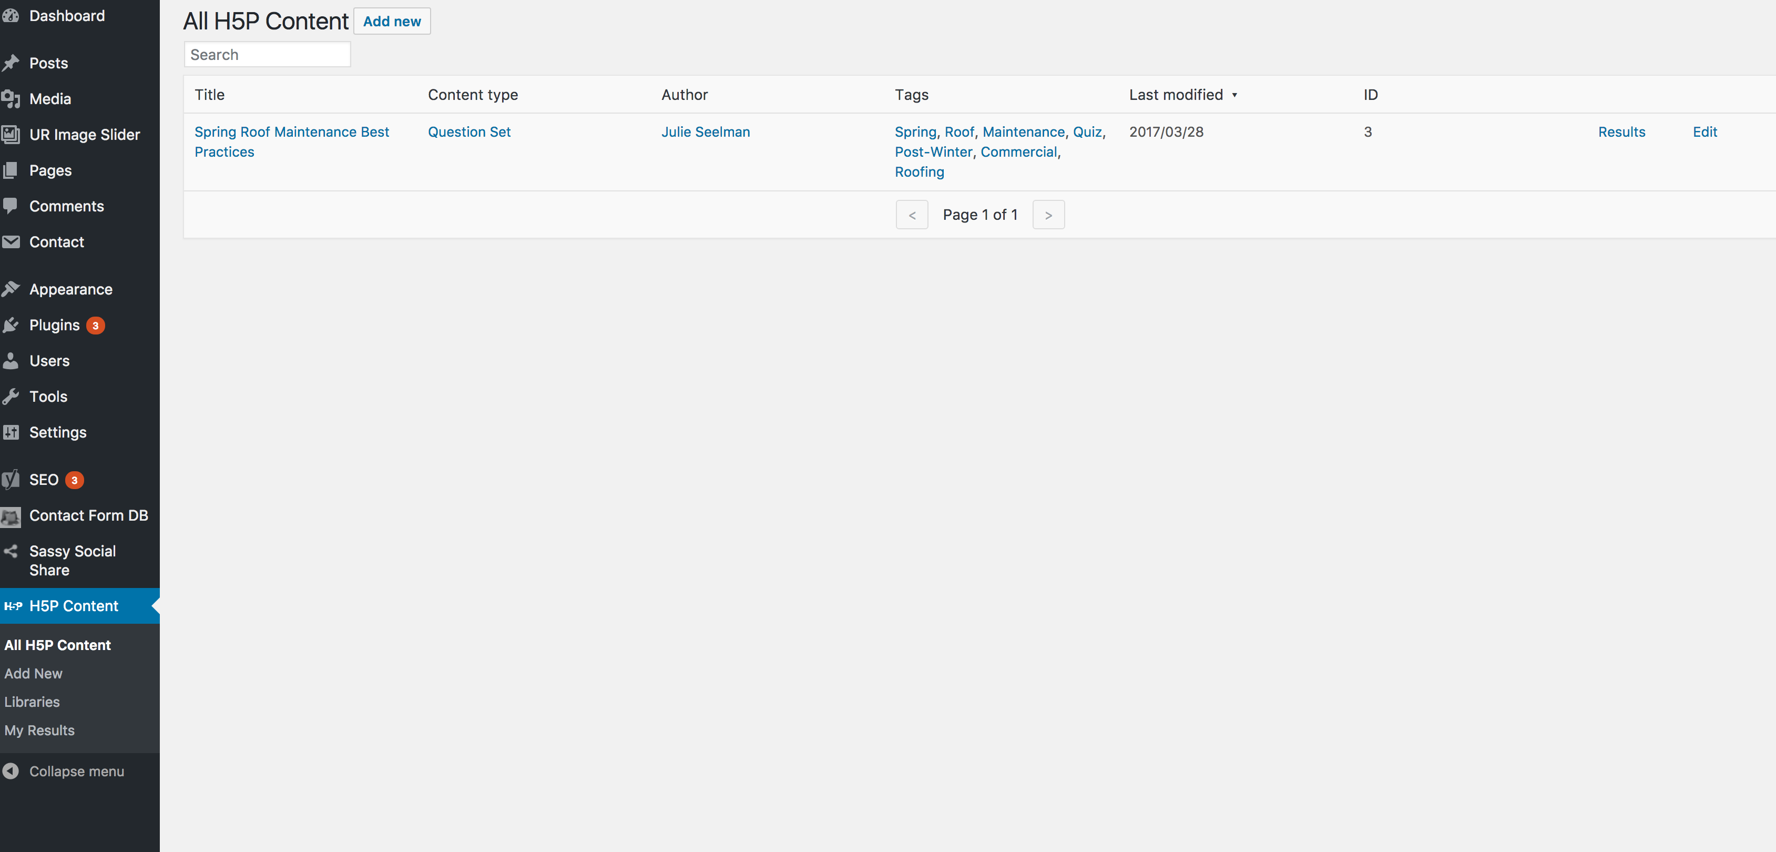Click the Yoast SEO icon
1776x852 pixels.
click(x=11, y=480)
